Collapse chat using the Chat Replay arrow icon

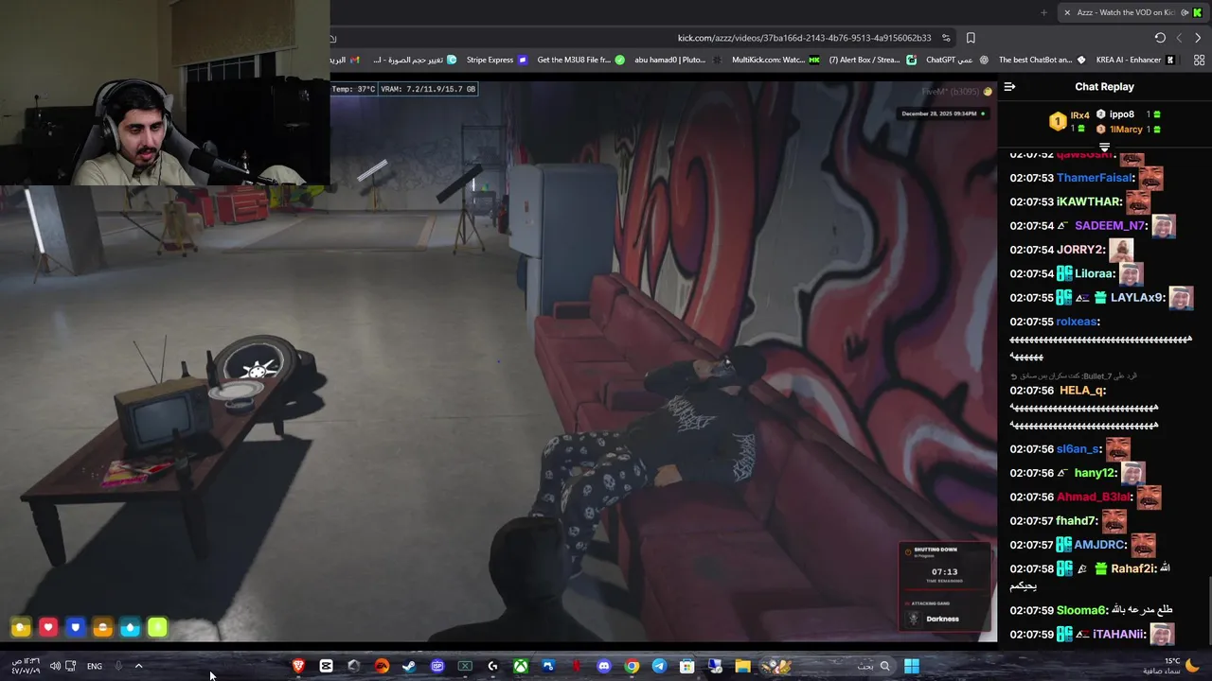[x=1009, y=86]
